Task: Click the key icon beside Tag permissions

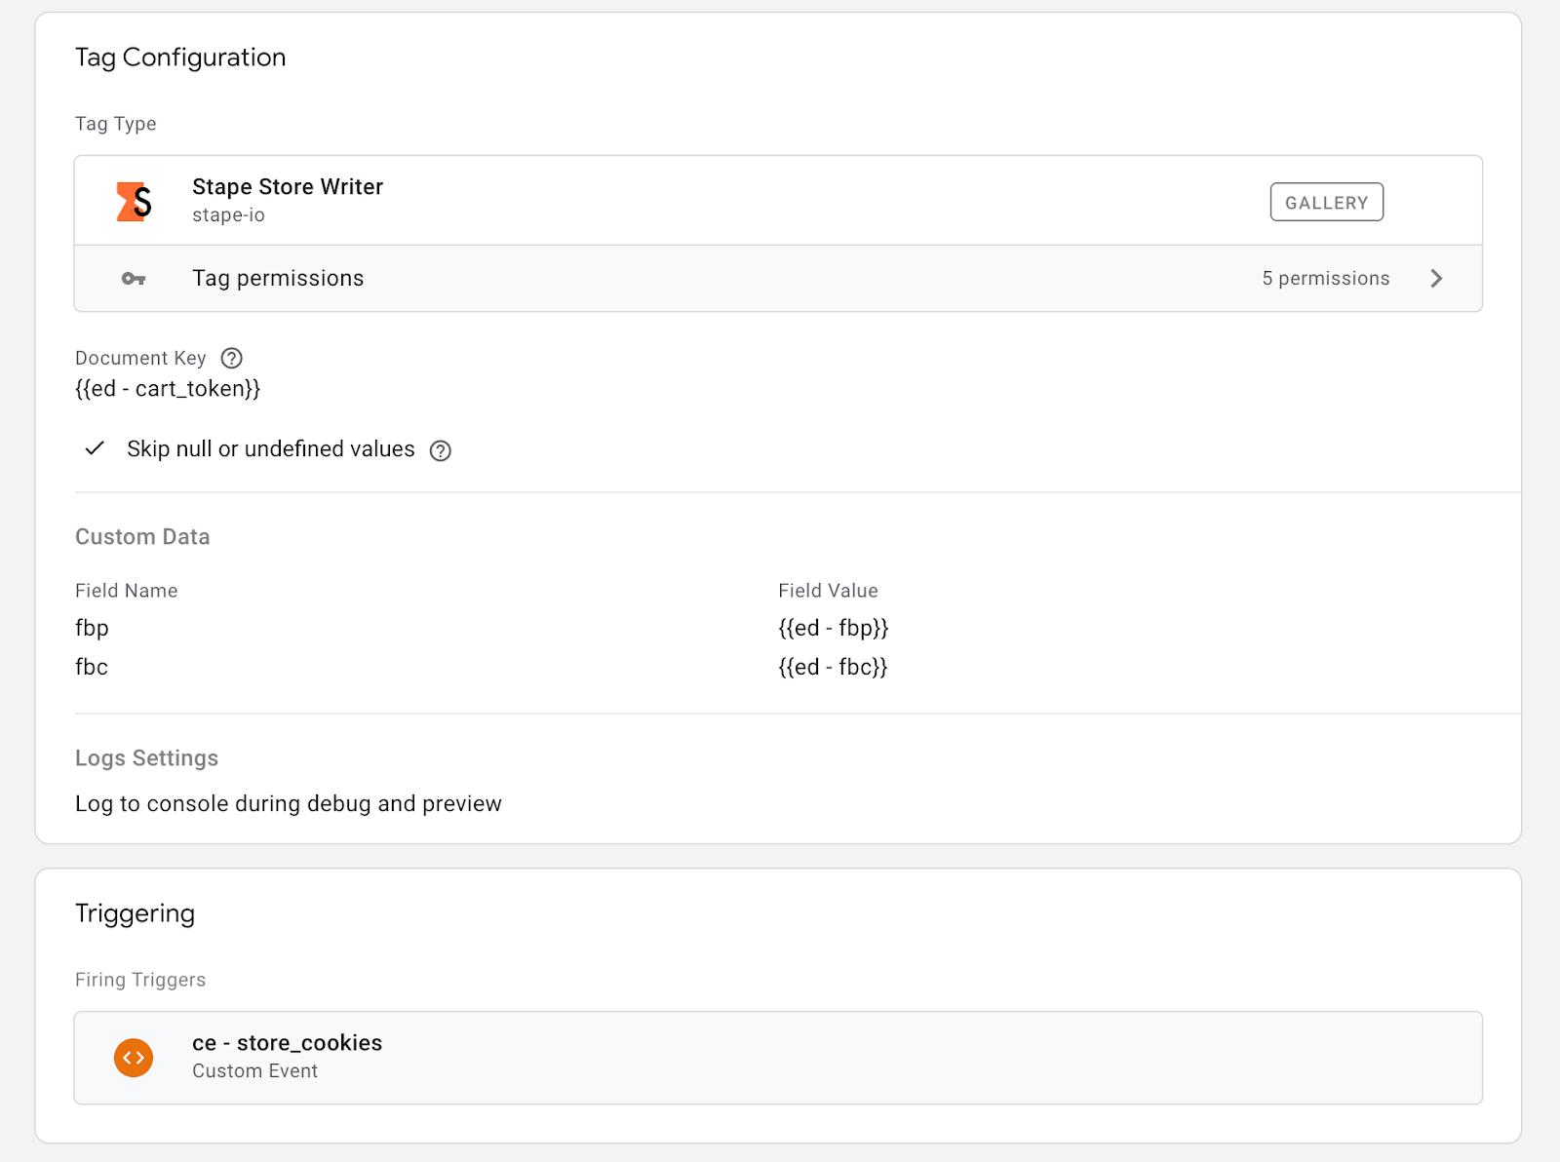Action: 134,279
